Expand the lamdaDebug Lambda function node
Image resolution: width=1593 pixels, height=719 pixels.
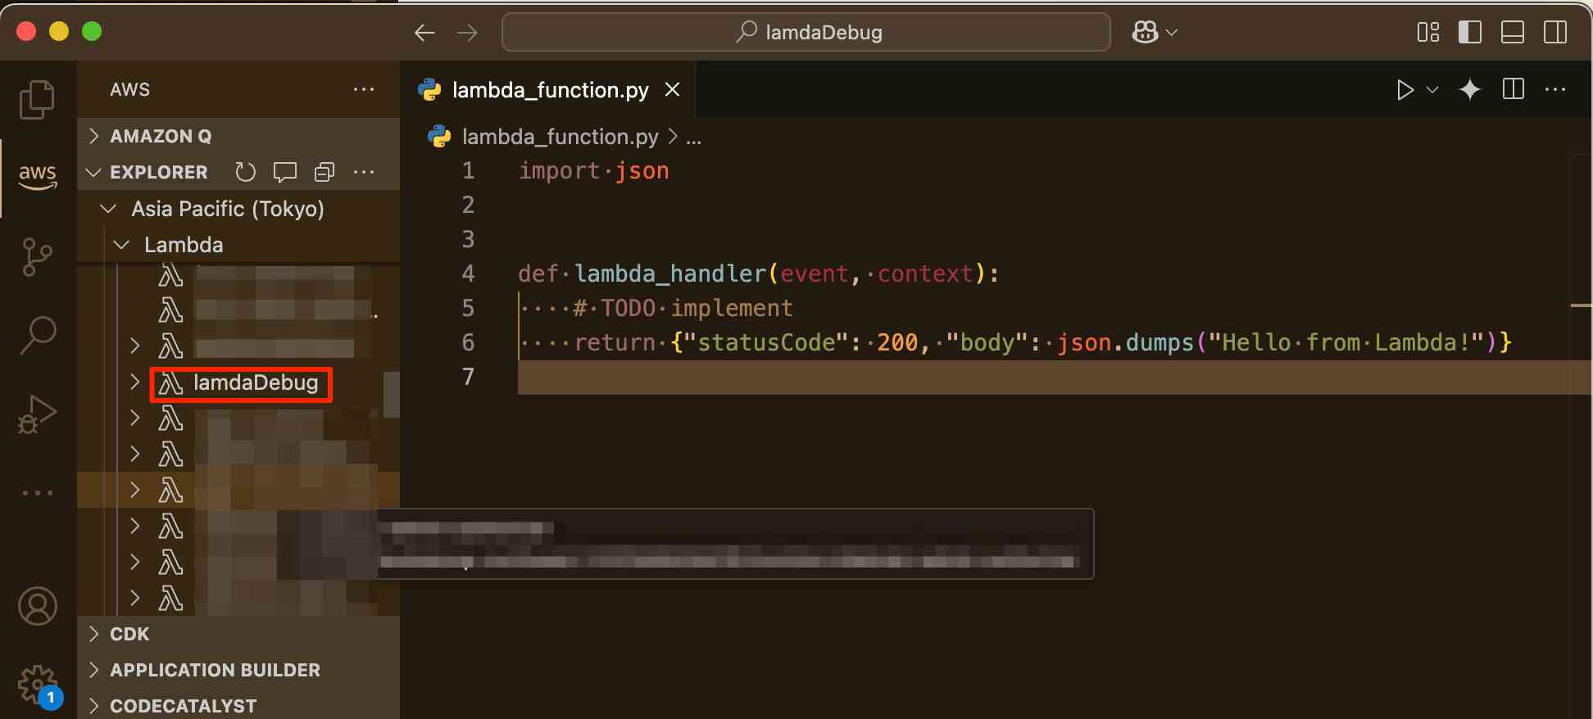coord(135,382)
